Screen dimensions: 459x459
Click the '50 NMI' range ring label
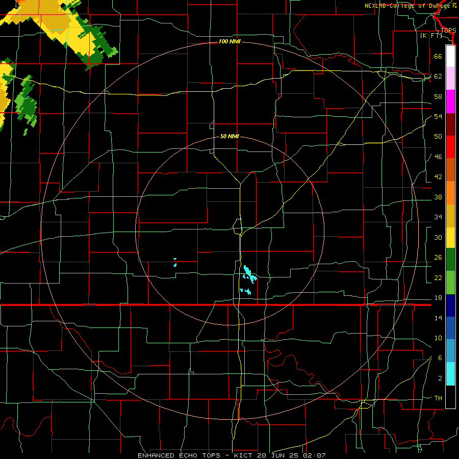coord(229,136)
